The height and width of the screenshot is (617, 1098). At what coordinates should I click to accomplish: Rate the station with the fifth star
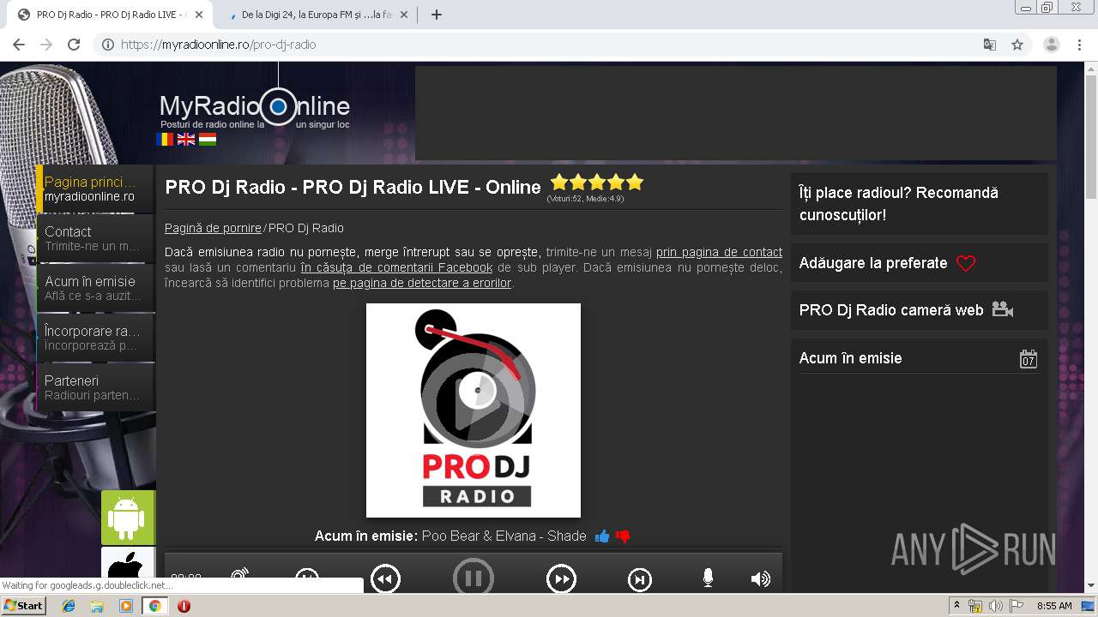point(635,182)
